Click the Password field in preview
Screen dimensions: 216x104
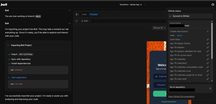tap(160, 85)
